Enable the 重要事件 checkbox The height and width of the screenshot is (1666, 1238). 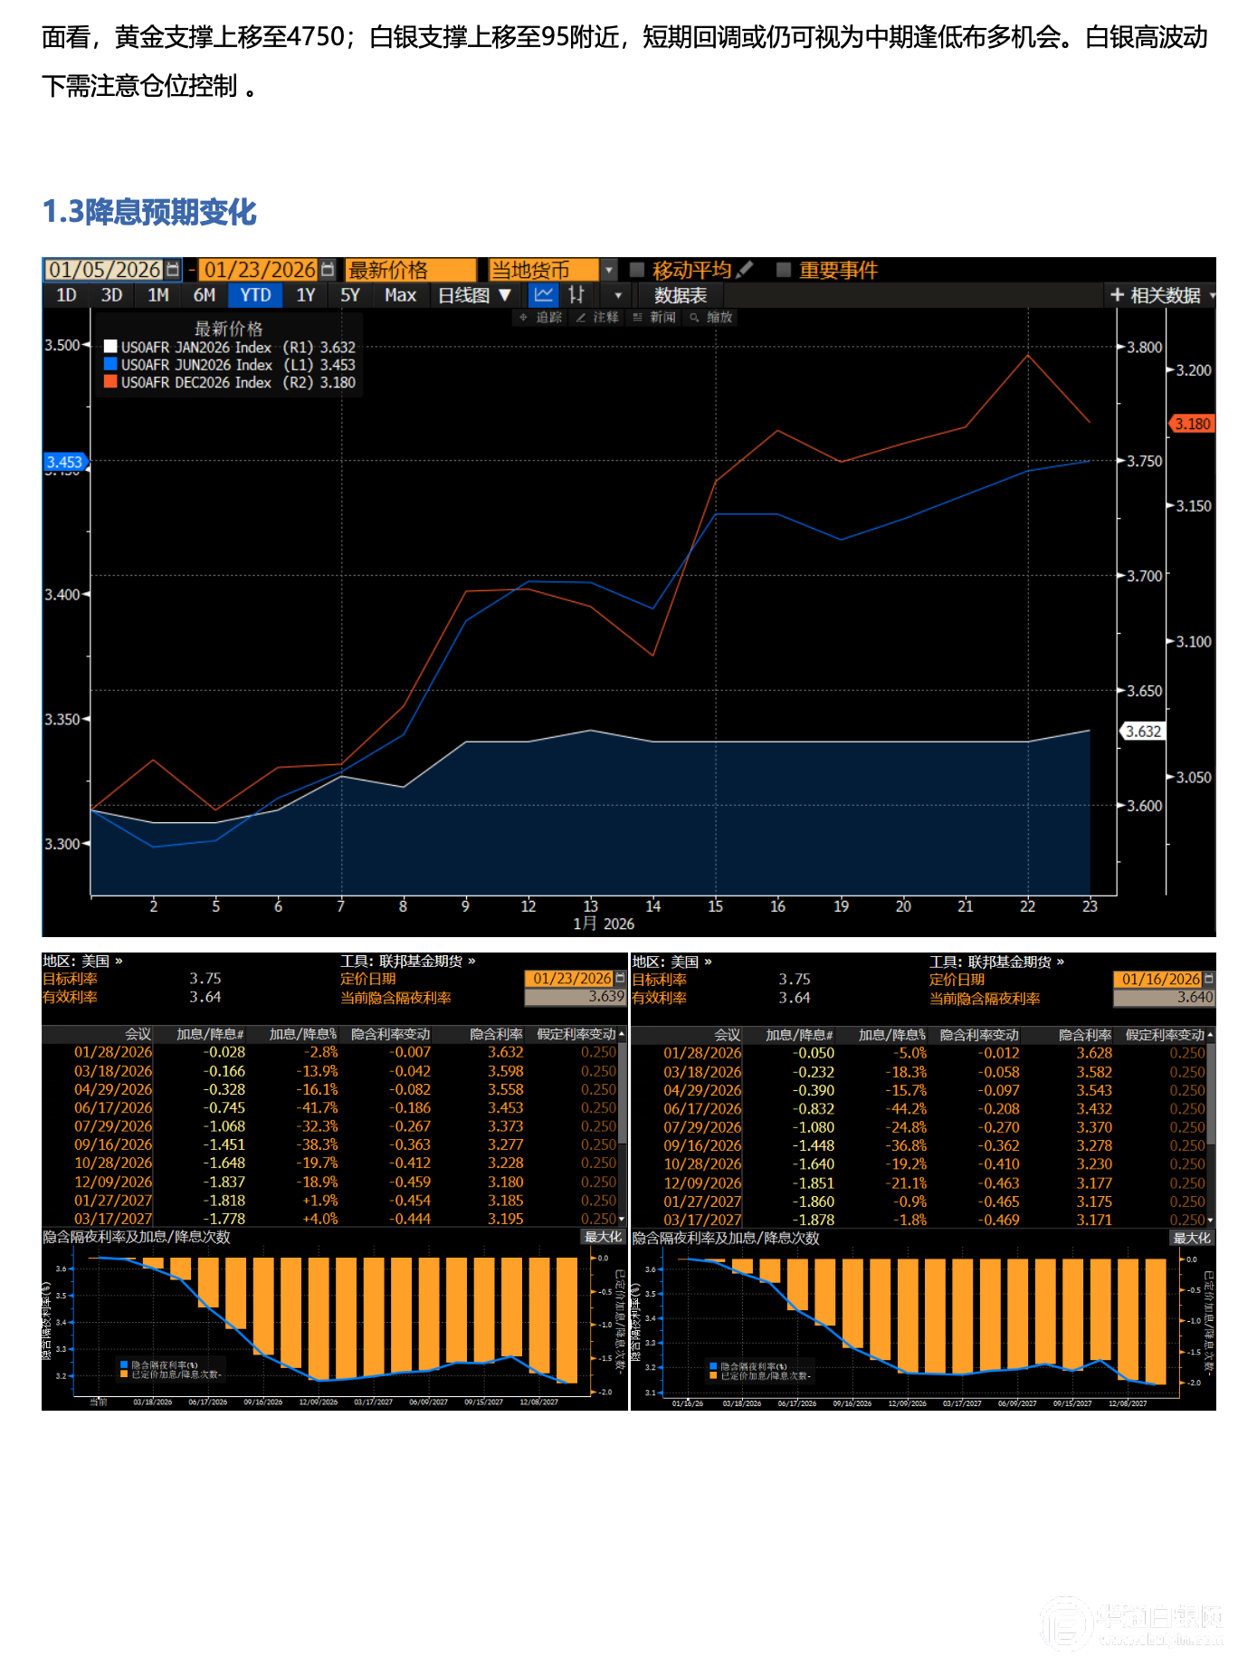784,270
